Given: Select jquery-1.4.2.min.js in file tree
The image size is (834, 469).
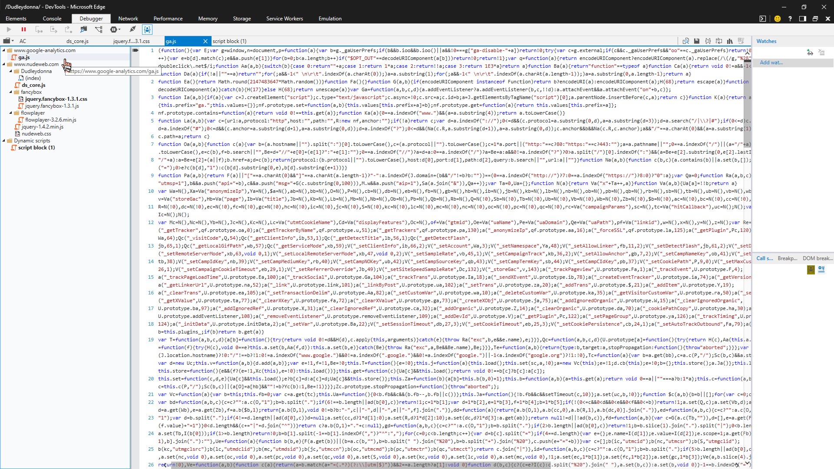Looking at the screenshot, I should 42,127.
